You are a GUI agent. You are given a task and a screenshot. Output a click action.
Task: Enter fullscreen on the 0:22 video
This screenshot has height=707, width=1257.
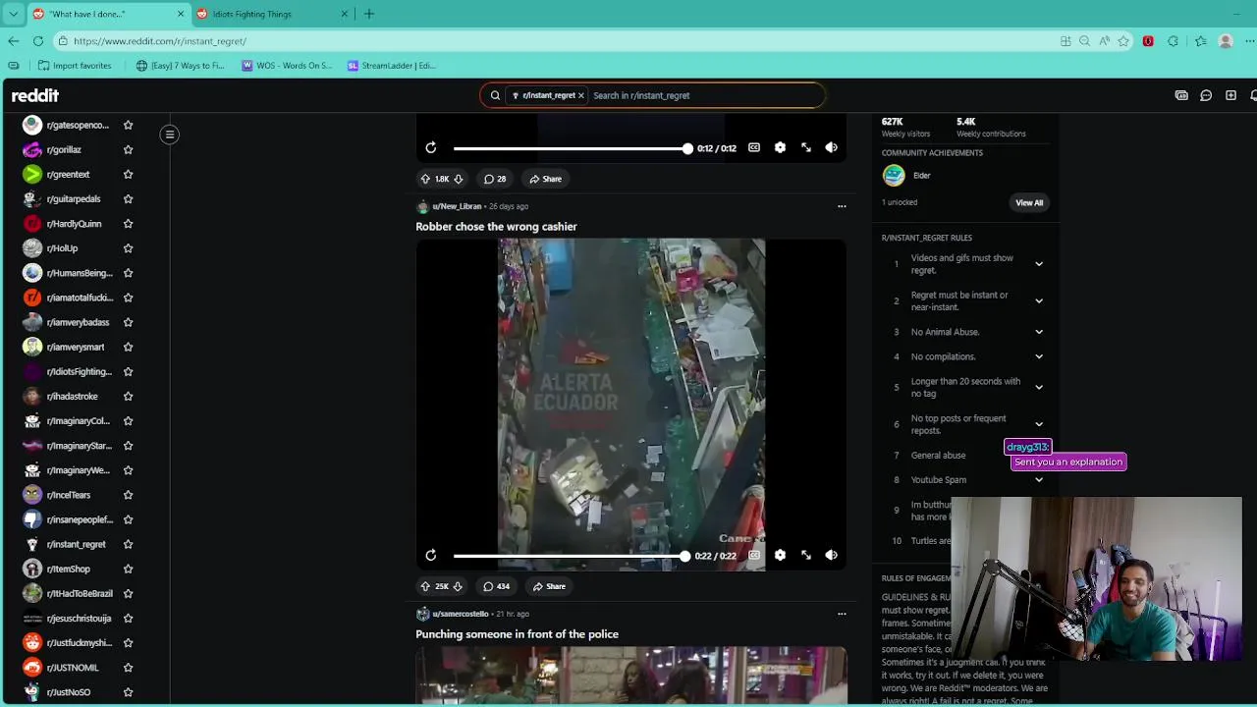click(805, 555)
